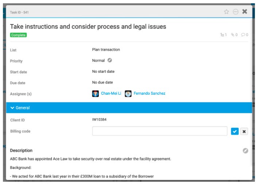Click the Complete status badge
Screen dimensions: 256x185
pyautogui.click(x=18, y=35)
